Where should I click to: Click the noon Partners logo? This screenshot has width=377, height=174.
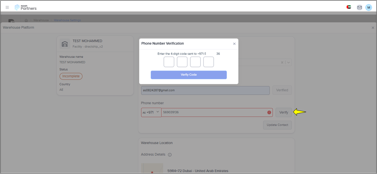click(x=26, y=7)
